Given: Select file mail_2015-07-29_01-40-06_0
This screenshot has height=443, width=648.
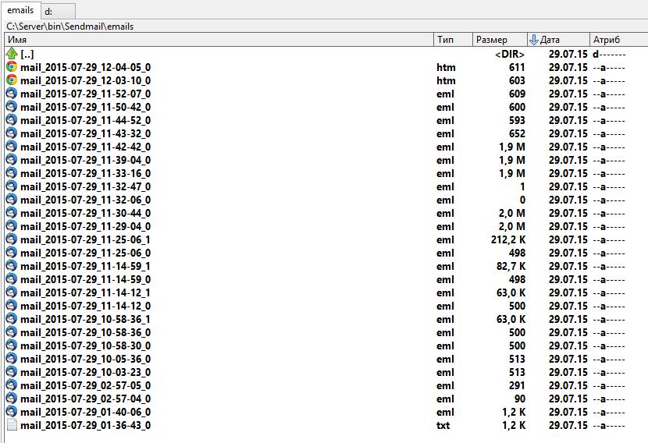Looking at the screenshot, I should pos(86,412).
